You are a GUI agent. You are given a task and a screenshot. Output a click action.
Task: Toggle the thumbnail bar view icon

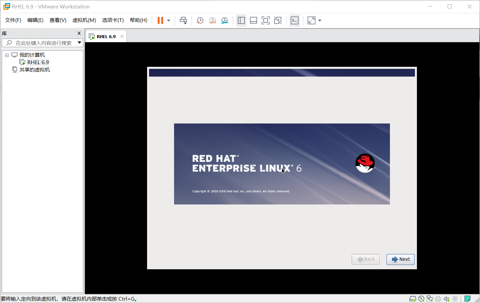point(253,21)
